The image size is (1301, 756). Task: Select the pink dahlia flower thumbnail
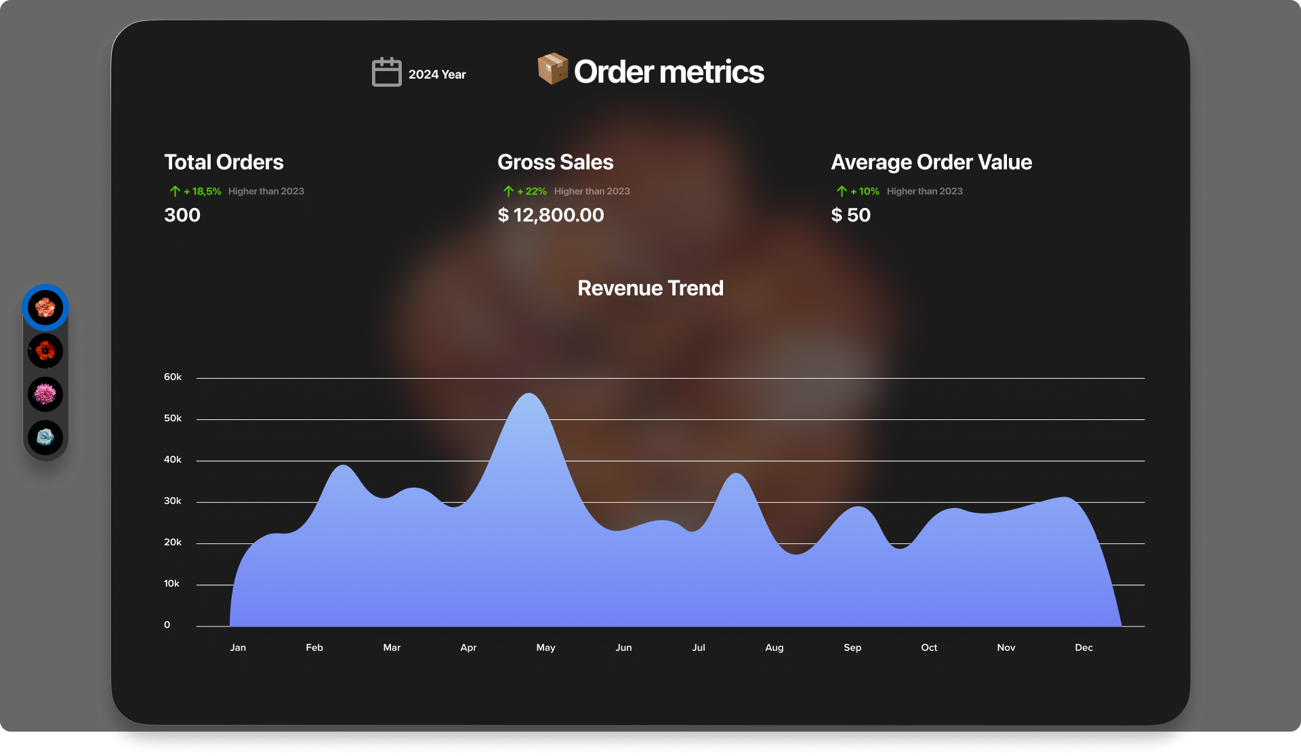click(45, 394)
